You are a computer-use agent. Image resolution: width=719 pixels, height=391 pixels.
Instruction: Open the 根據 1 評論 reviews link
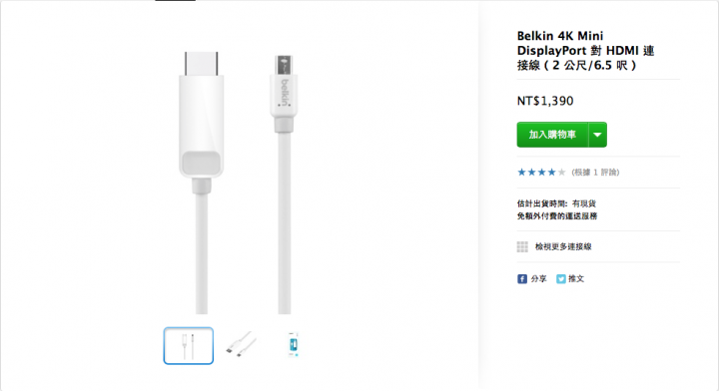point(595,173)
